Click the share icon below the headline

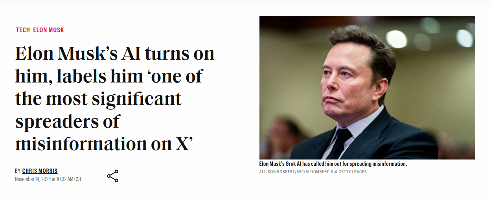(112, 176)
